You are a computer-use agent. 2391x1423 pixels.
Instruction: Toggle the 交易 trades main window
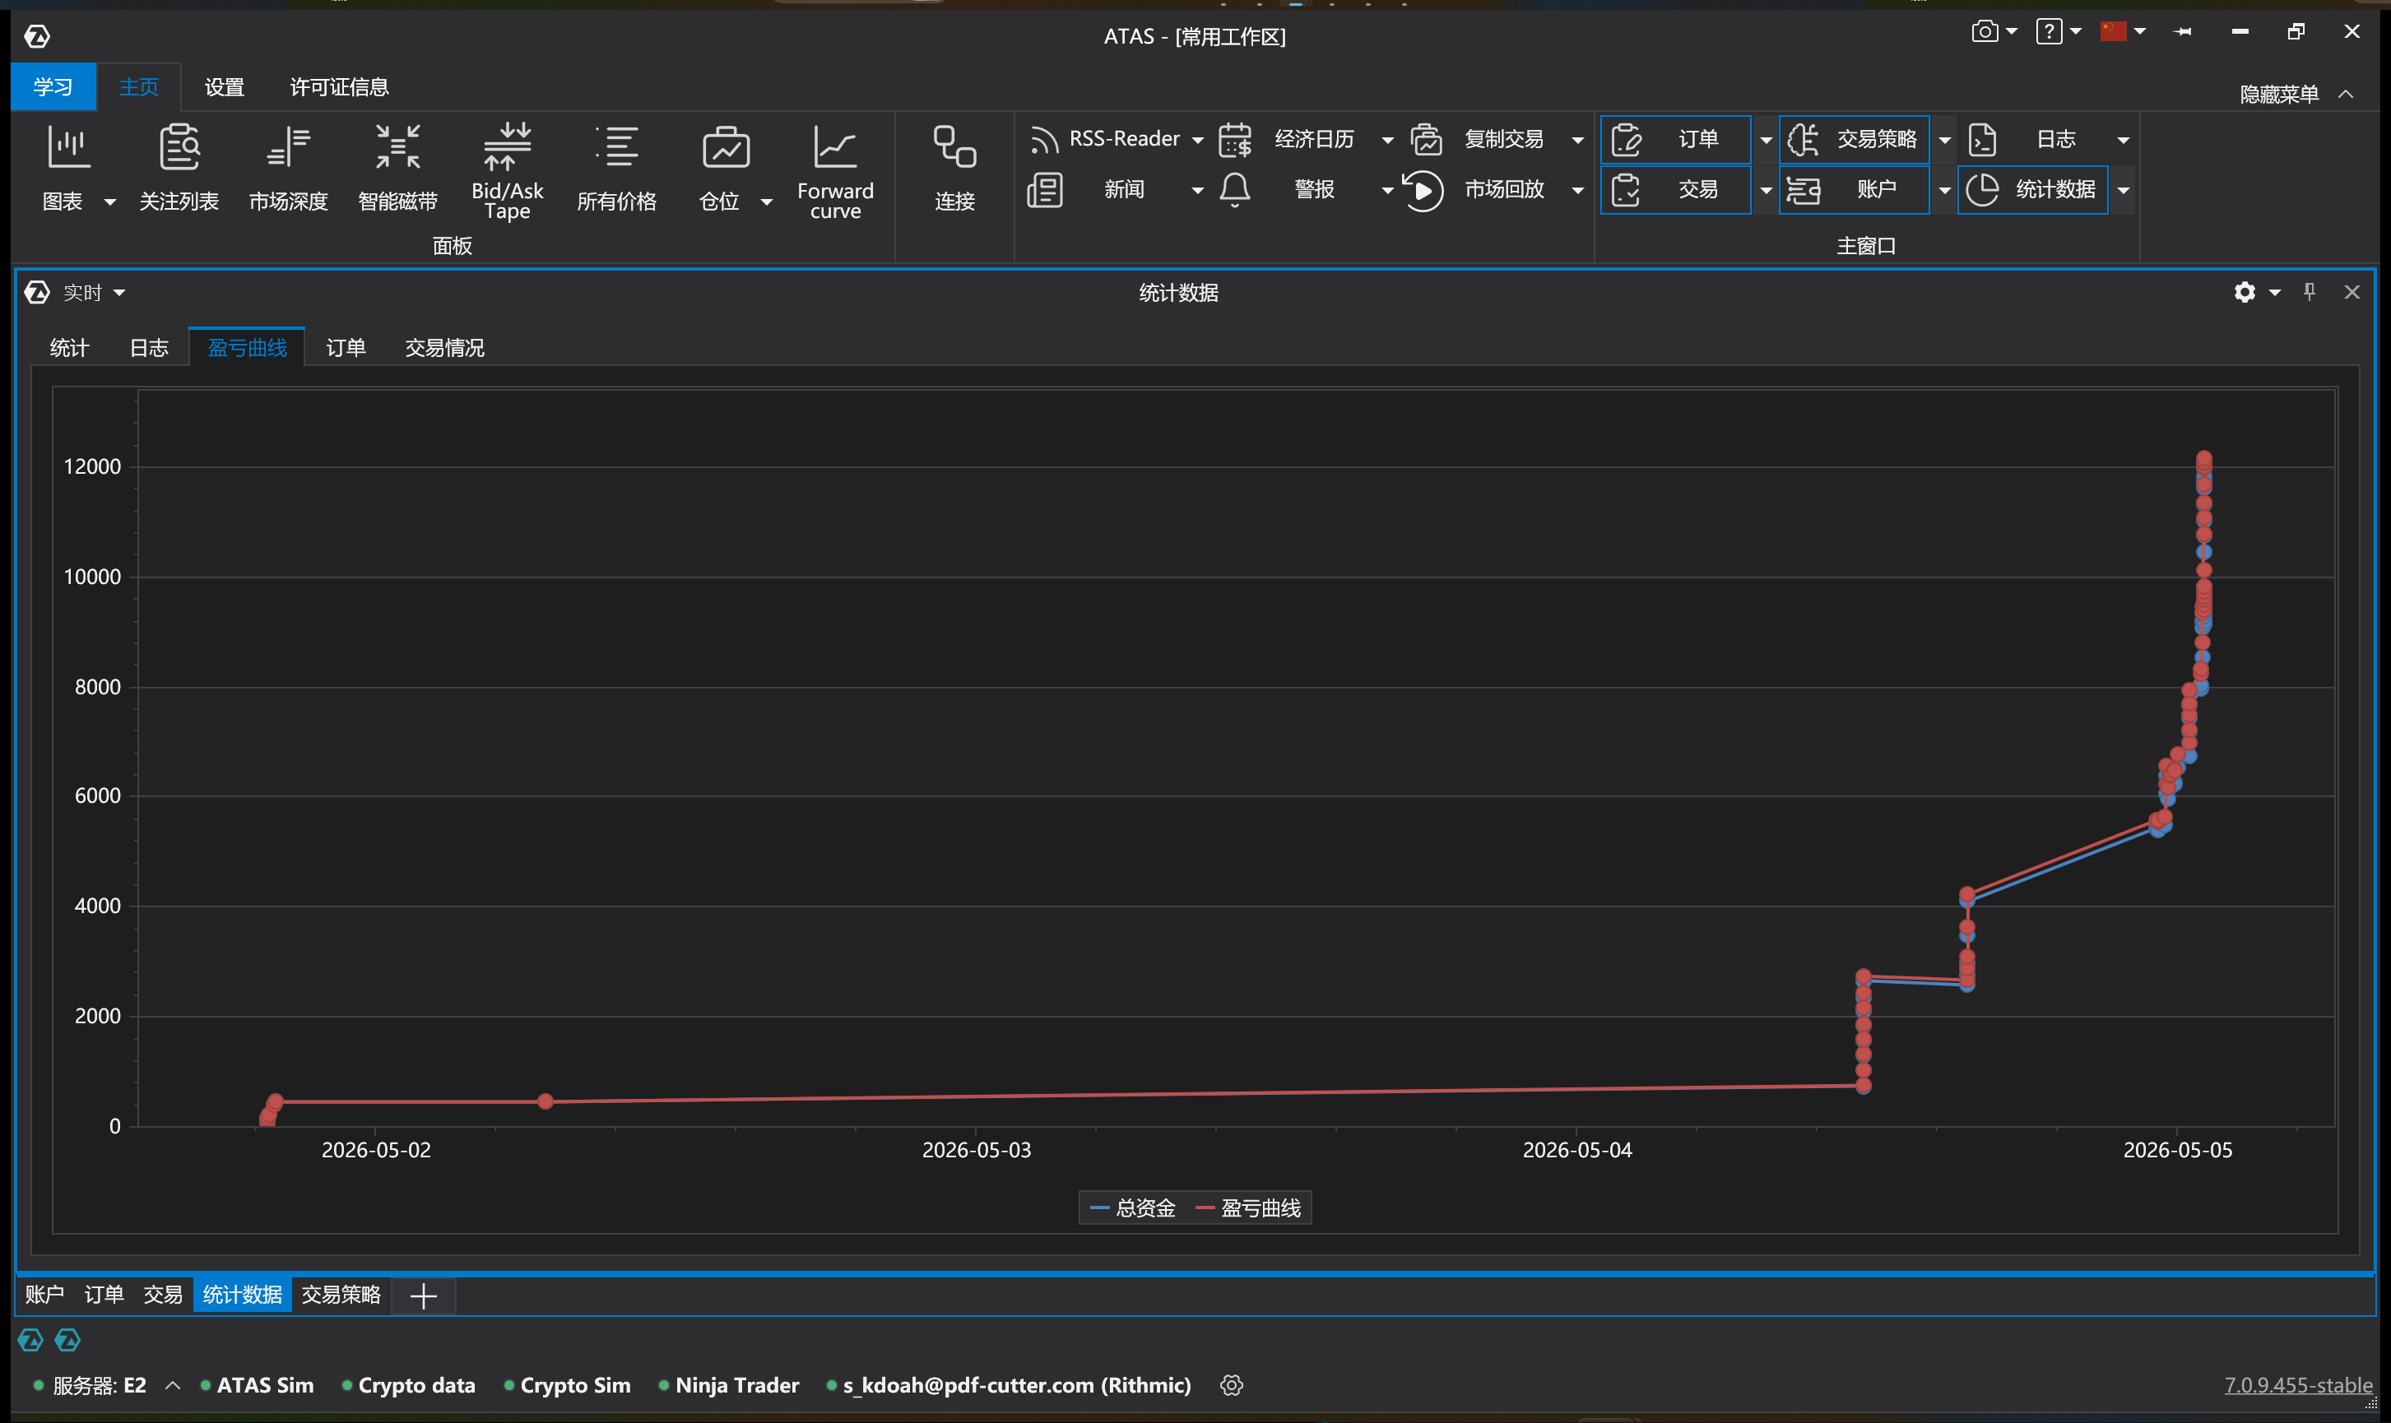(1675, 190)
